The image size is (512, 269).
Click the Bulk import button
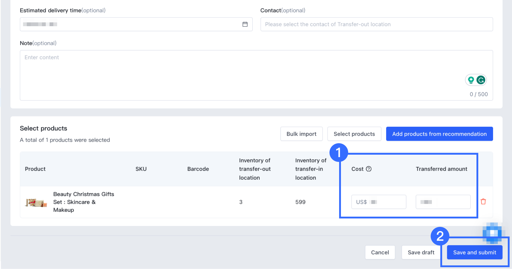pyautogui.click(x=301, y=134)
